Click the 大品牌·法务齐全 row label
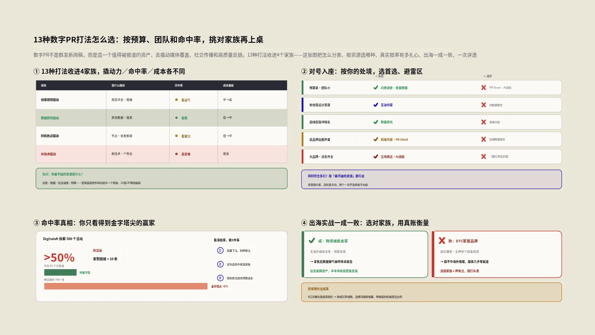 [x=321, y=157]
